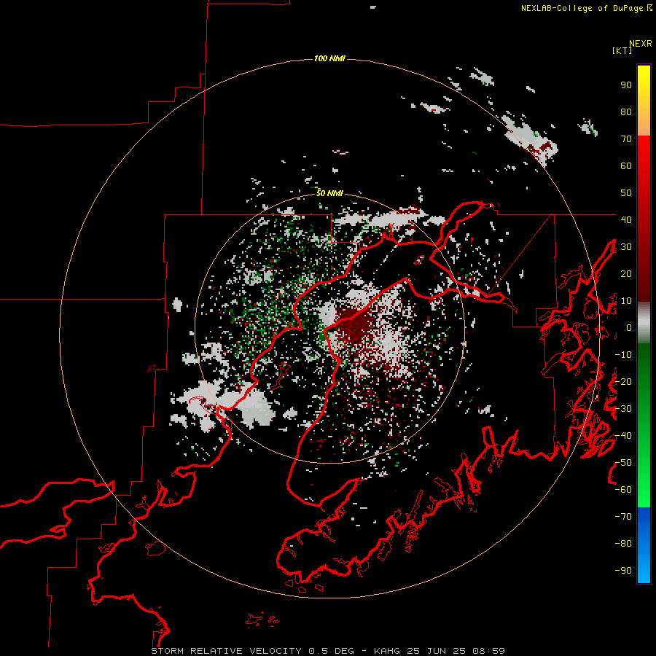Viewport: 656px width, 656px height.
Task: Click the -60 value on velocity scale
Action: [623, 490]
